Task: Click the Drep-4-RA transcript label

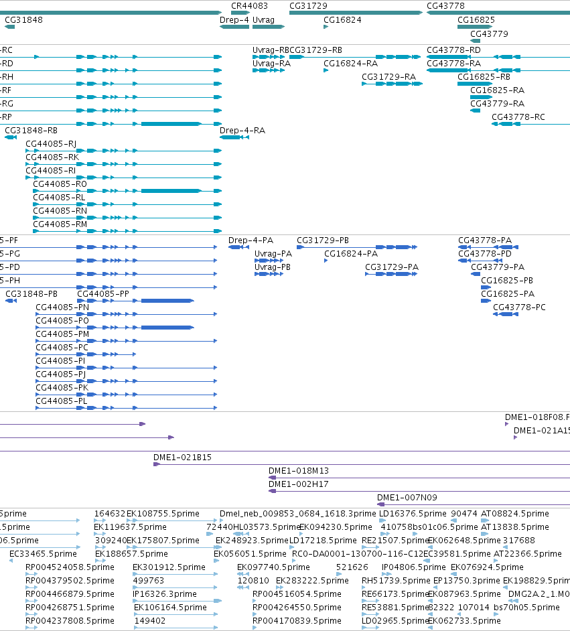Action: point(242,131)
